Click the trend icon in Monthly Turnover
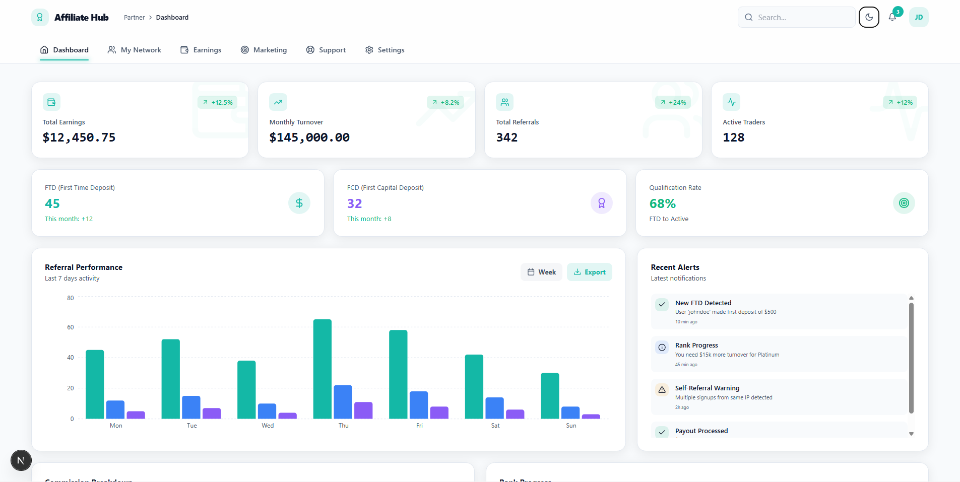The height and width of the screenshot is (482, 960). pos(278,102)
